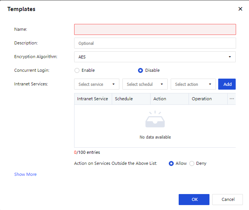Click the empty inbox No data icon

click(x=155, y=120)
